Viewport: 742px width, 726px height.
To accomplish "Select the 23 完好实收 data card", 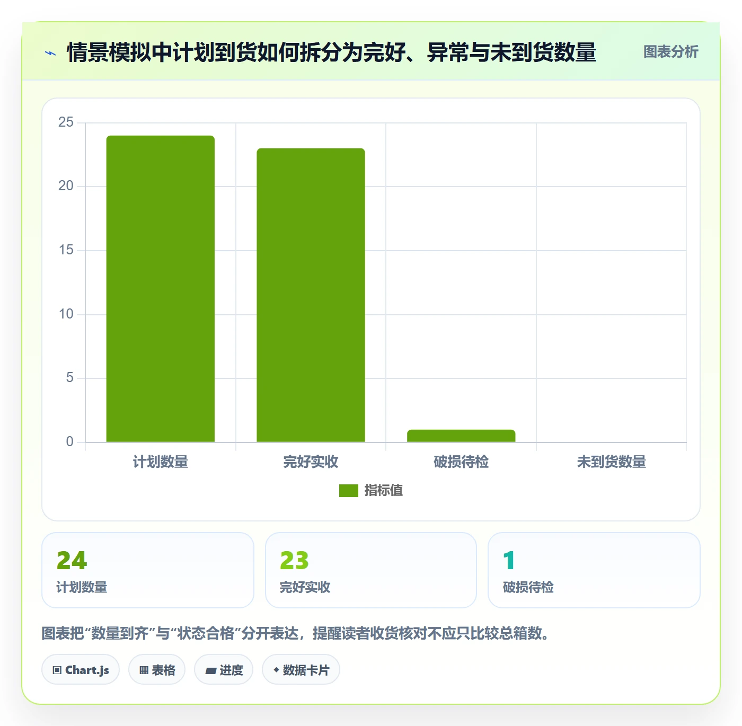I will tap(371, 570).
